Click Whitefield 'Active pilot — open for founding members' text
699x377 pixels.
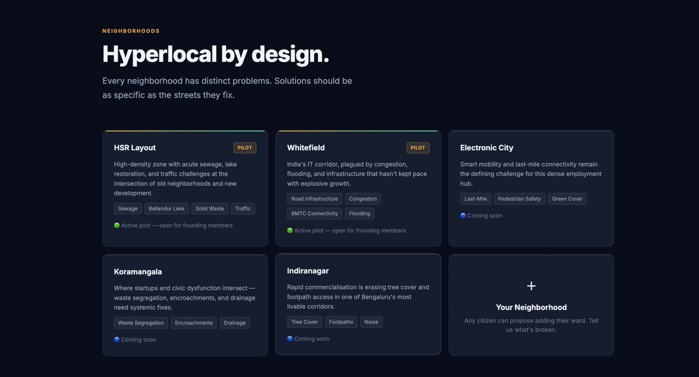click(x=350, y=231)
